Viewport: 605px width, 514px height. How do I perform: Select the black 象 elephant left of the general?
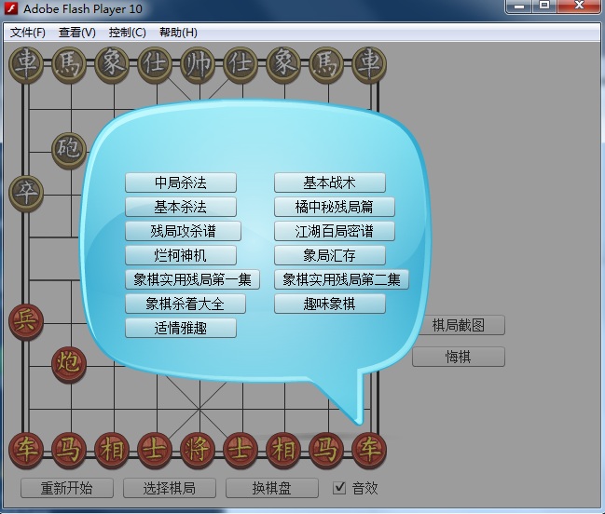pyautogui.click(x=112, y=65)
